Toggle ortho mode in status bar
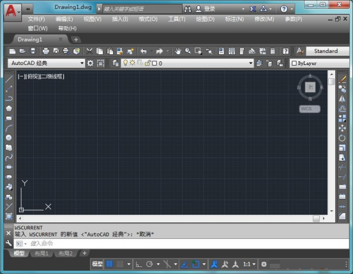Image resolution: width=353 pixels, height=274 pixels. pos(139,264)
